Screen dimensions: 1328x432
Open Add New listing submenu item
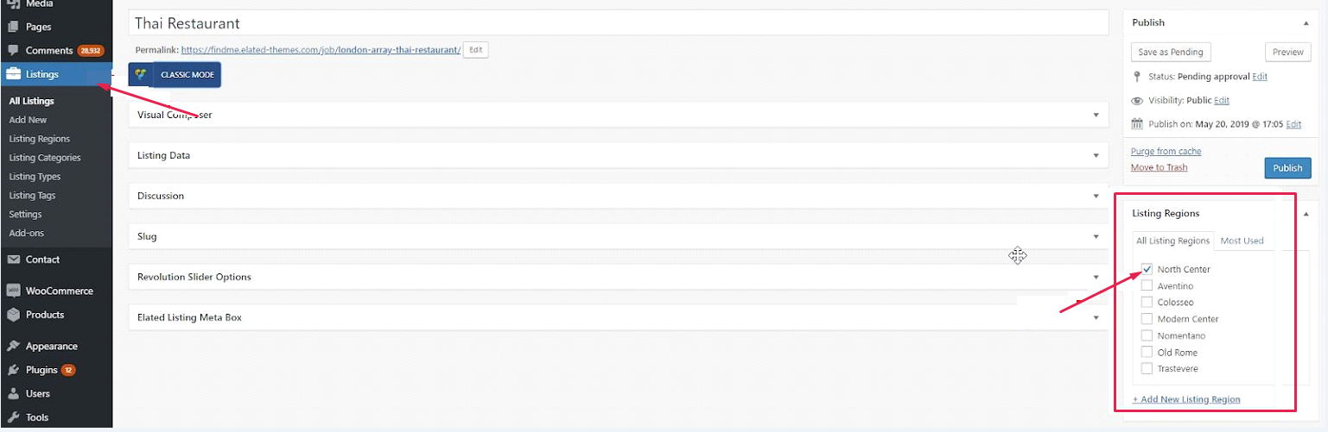(x=28, y=120)
